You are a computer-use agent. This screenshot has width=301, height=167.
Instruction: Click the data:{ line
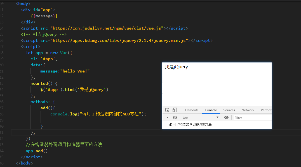tap(38, 65)
